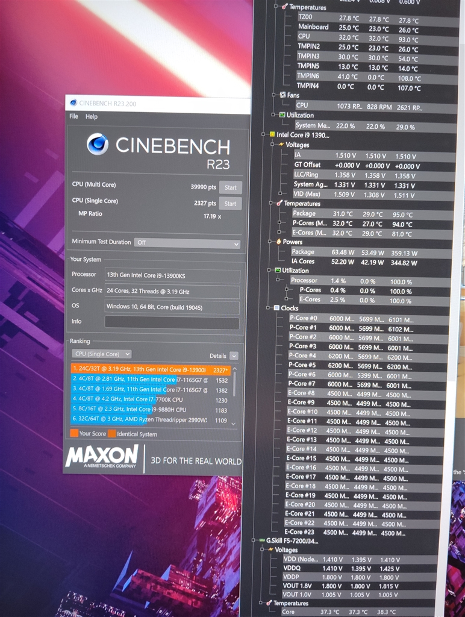The height and width of the screenshot is (617, 465).
Task: Click the Clocks icon in tree
Action: (x=276, y=308)
